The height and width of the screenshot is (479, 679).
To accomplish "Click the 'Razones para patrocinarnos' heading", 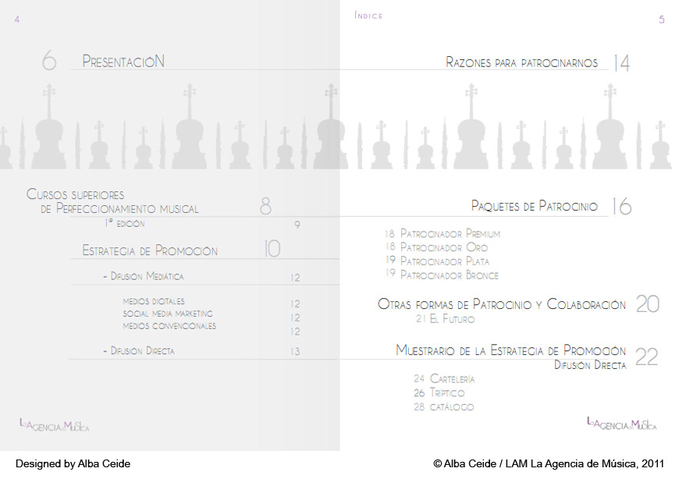I will tap(522, 62).
